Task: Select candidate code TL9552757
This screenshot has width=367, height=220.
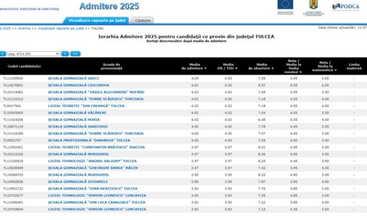Action: click(x=12, y=140)
